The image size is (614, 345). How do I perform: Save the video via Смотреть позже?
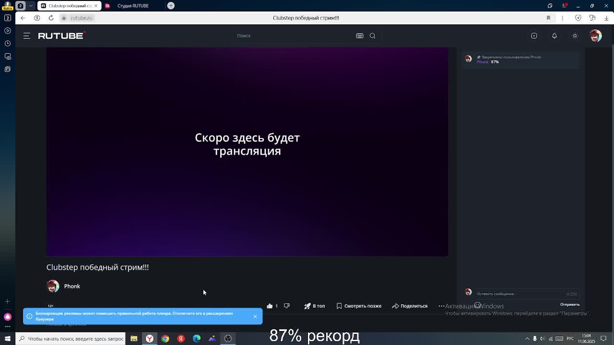(x=359, y=306)
